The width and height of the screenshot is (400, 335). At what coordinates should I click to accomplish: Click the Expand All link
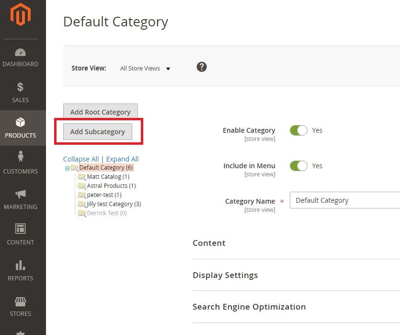pos(122,159)
